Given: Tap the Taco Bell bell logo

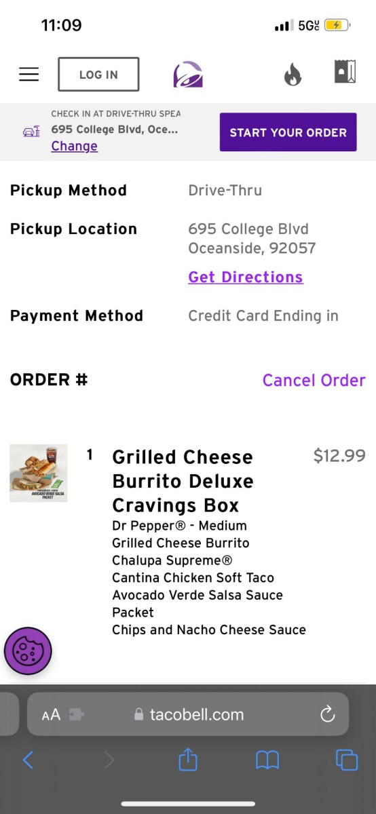Looking at the screenshot, I should coord(188,75).
